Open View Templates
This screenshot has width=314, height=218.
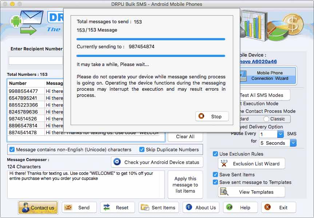click(251, 192)
